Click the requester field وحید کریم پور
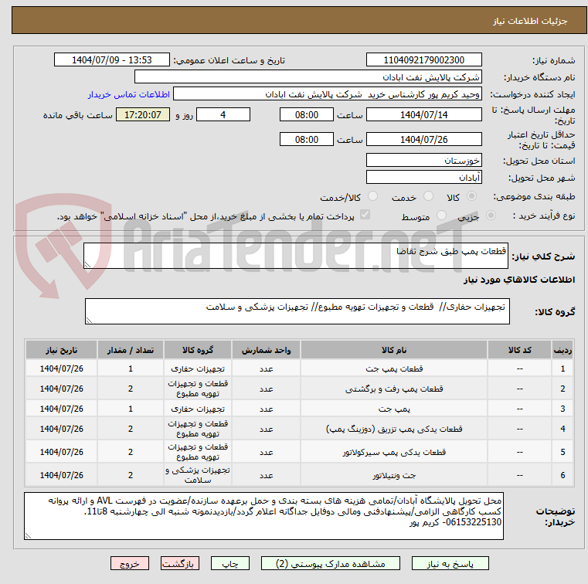The width and height of the screenshot is (588, 584). point(327,93)
